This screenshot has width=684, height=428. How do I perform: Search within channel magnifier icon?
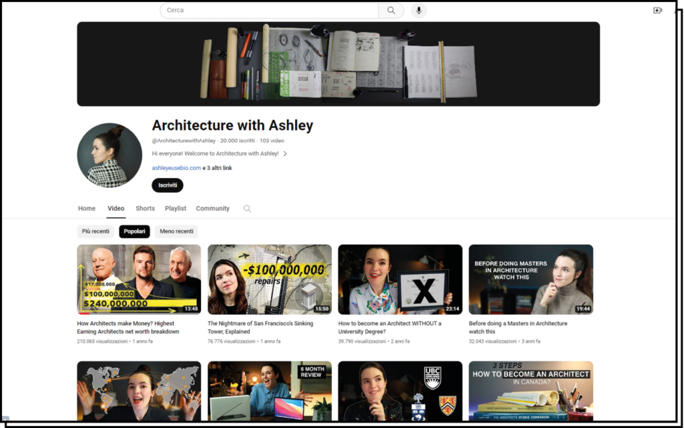pos(247,209)
